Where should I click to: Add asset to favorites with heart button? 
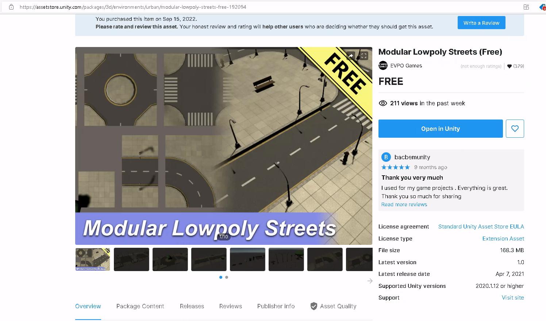pos(515,129)
